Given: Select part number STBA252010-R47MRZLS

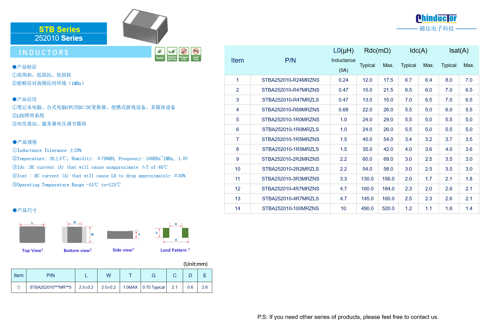Looking at the screenshot, I should coord(290,100).
